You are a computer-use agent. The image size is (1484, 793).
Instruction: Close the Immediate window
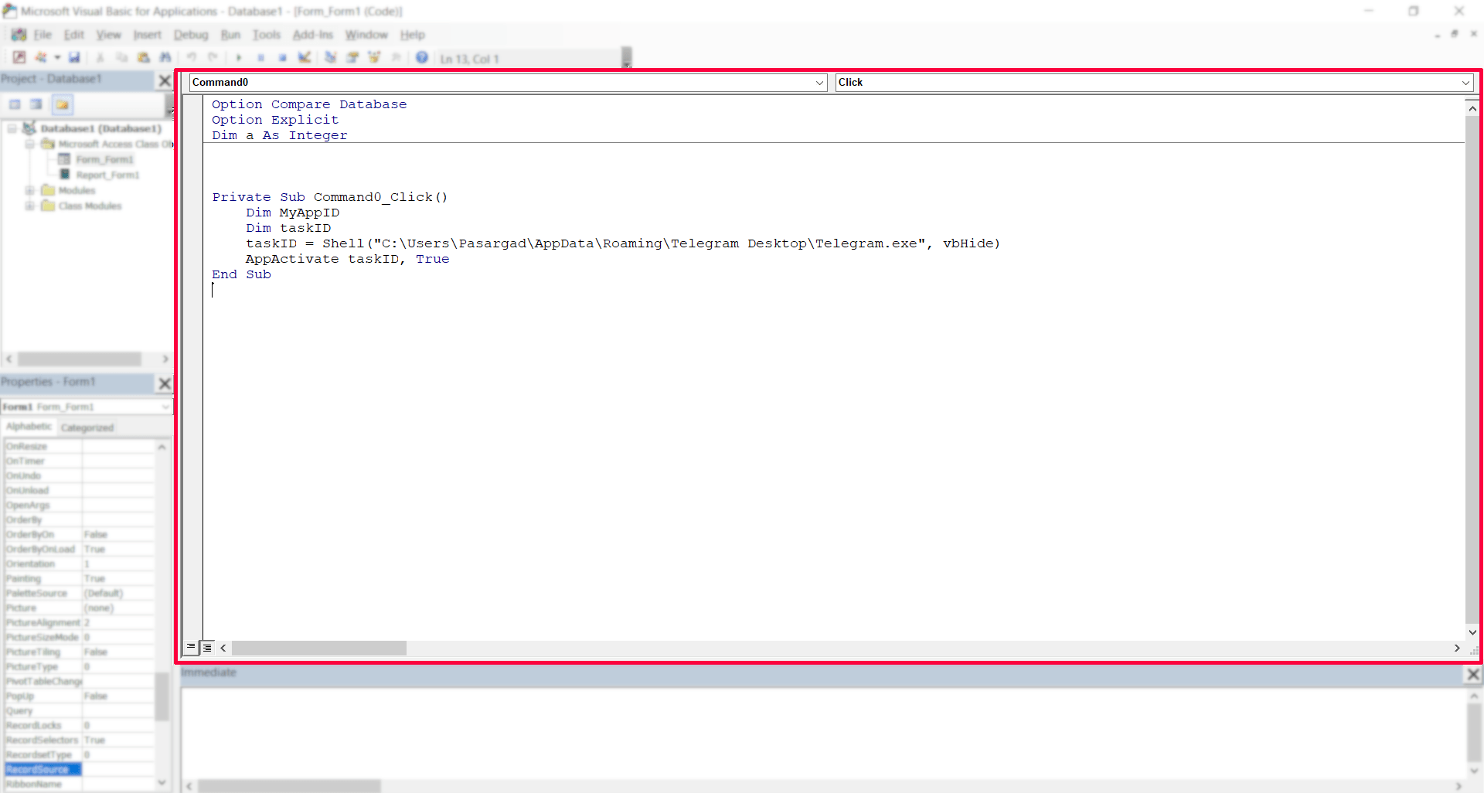(x=1472, y=674)
